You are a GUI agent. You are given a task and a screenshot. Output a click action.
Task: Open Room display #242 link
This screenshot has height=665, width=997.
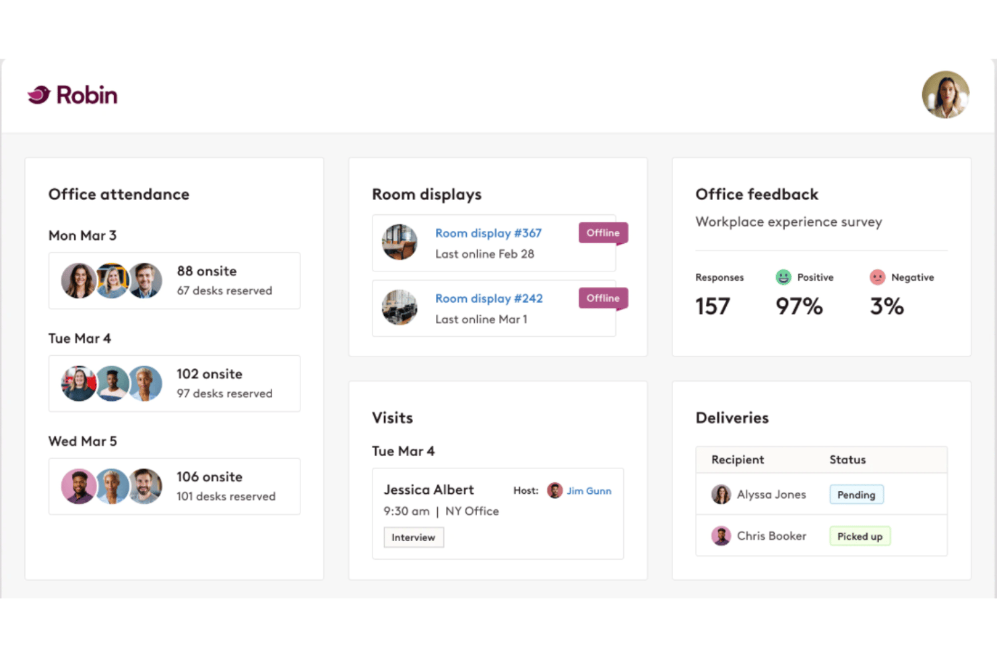(x=489, y=298)
